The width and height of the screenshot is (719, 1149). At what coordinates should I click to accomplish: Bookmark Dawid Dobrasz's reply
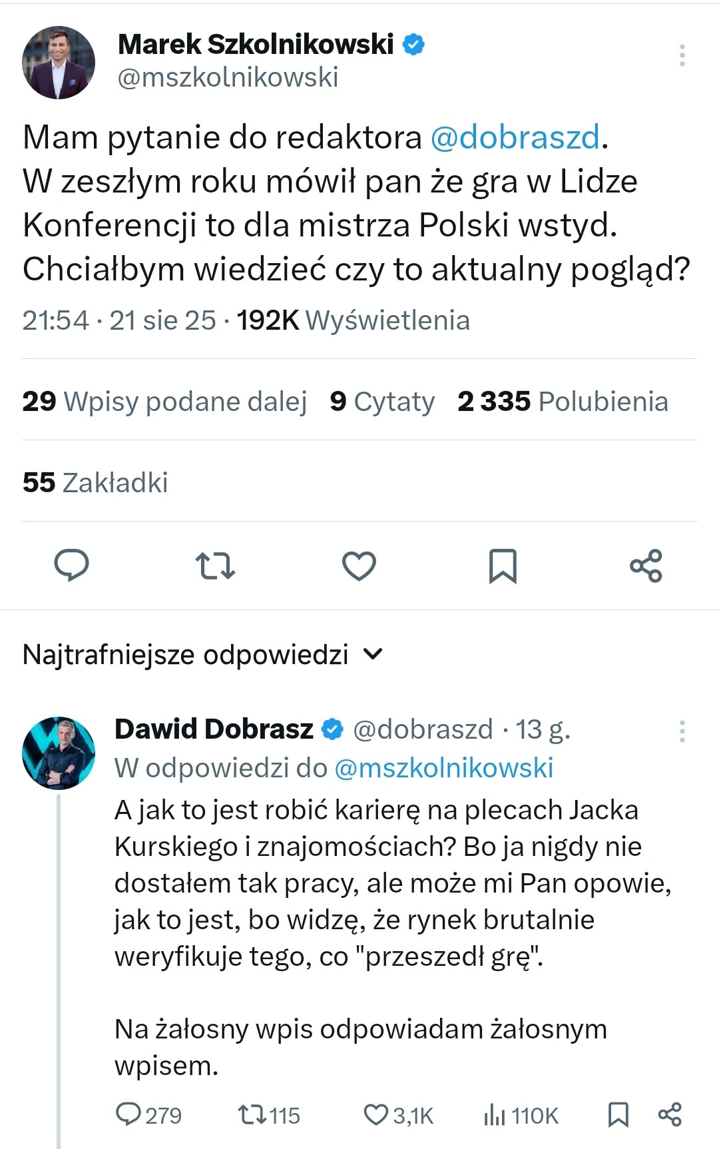(618, 1114)
